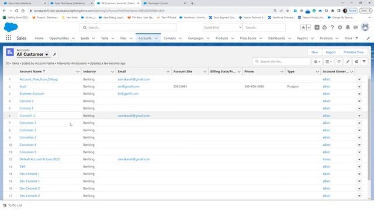374x210 pixels.
Task: Open the filters funnel icon
Action: coord(364,61)
